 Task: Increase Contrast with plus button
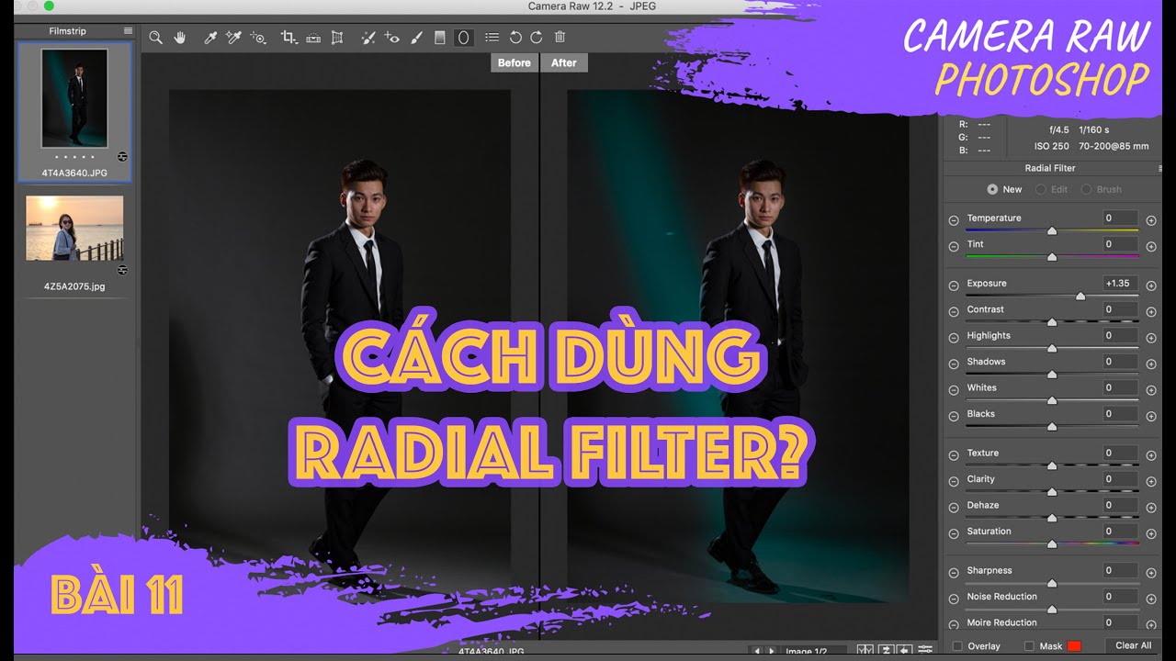(x=1151, y=312)
